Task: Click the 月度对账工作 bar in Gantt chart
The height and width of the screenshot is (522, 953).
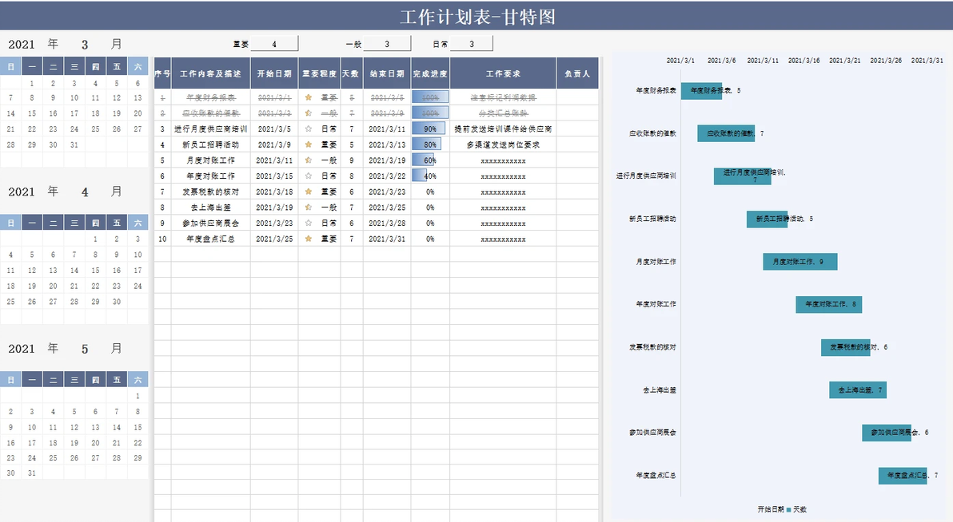Action: [799, 262]
